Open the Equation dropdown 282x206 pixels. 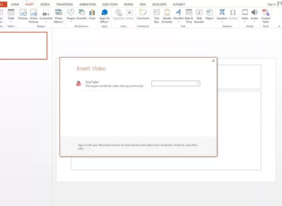point(222,22)
